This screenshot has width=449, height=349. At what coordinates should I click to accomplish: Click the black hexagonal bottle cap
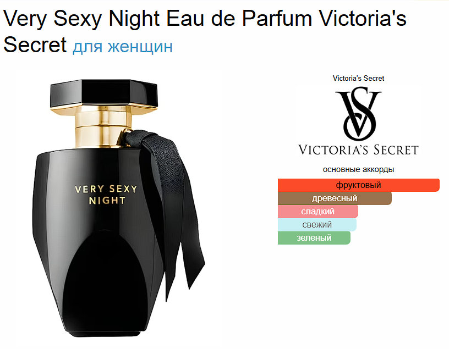pyautogui.click(x=104, y=93)
